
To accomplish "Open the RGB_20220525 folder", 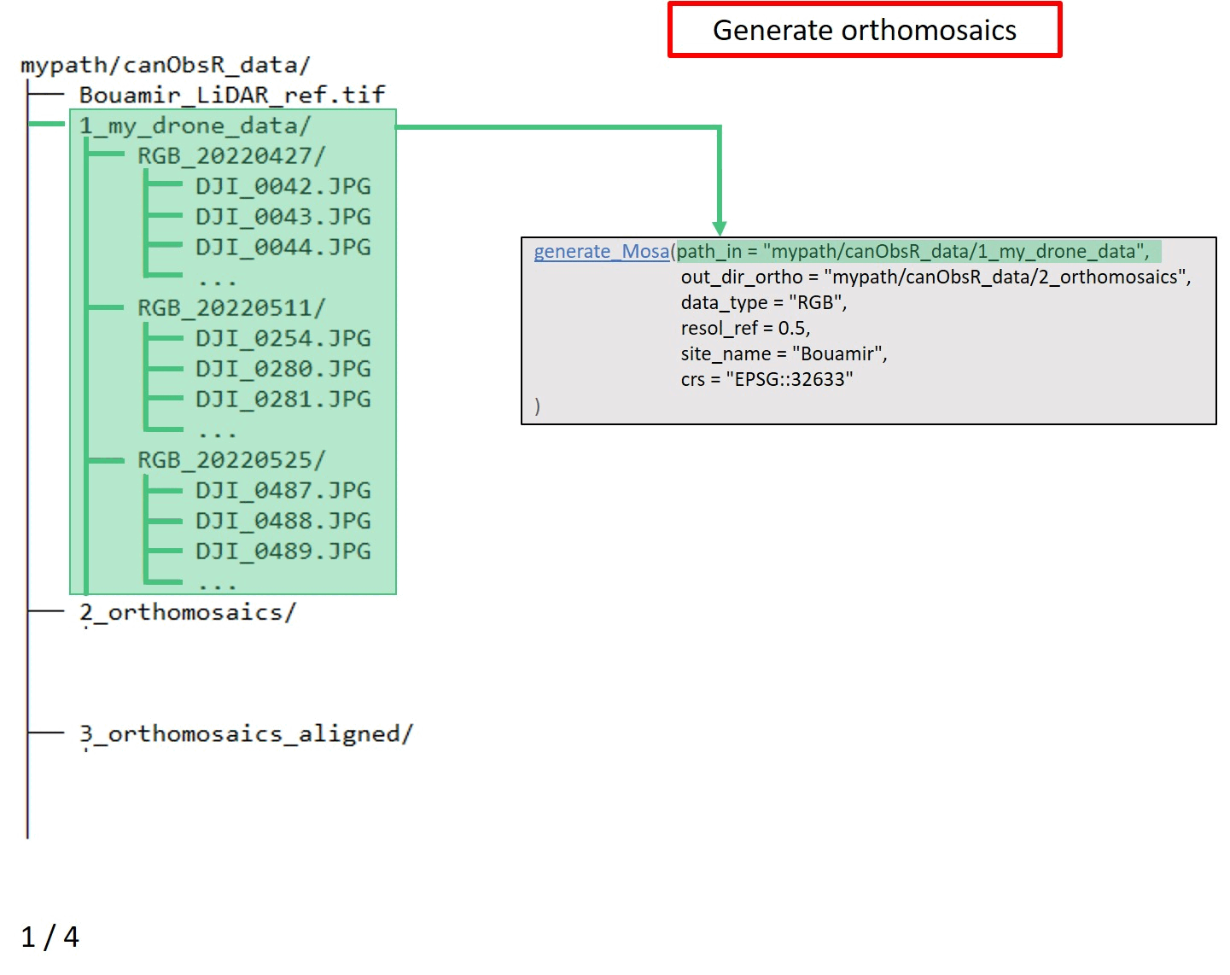I will tap(231, 460).
